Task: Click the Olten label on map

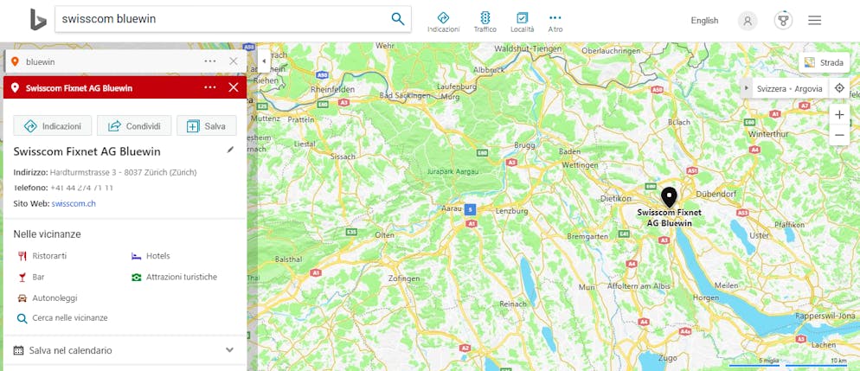Action: tap(384, 235)
